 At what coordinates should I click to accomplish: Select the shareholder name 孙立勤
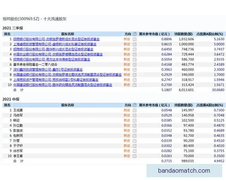[18, 126]
